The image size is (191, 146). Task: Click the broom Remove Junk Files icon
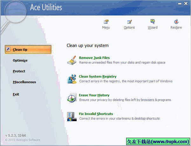pyautogui.click(x=72, y=60)
